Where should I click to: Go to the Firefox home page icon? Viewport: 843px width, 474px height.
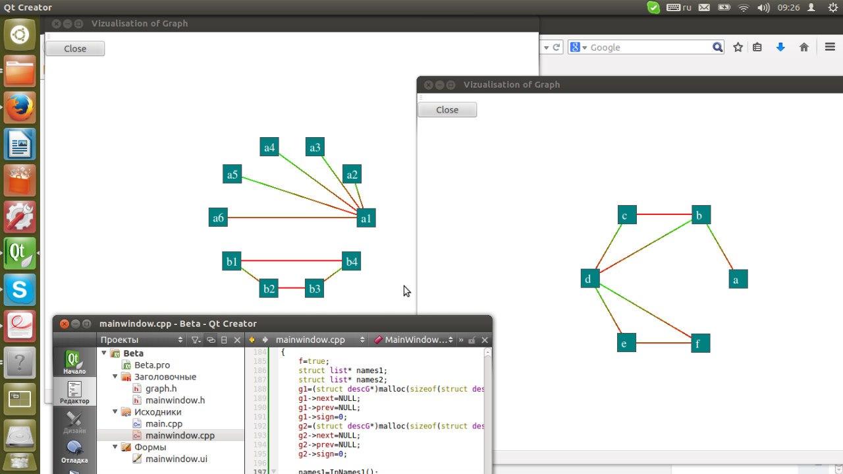[803, 47]
